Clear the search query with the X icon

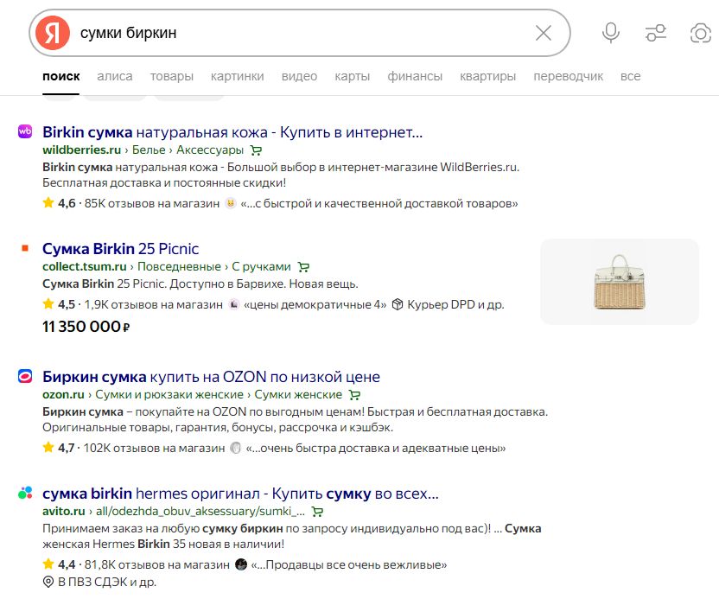point(544,32)
